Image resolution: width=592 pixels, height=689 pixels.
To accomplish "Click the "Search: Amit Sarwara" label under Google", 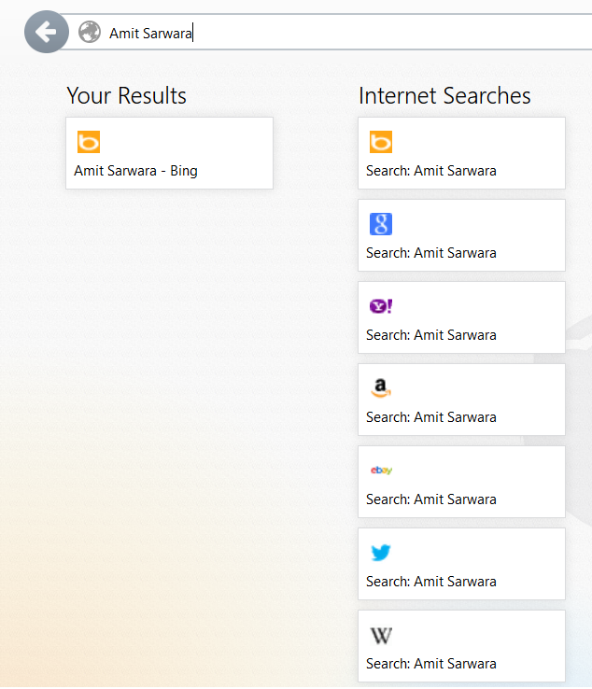I will (x=431, y=253).
